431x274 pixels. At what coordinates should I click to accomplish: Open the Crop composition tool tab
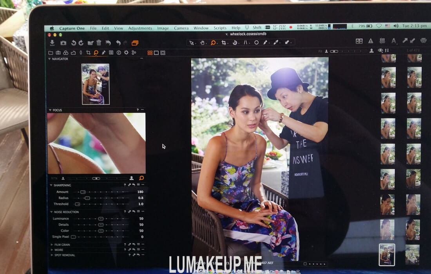(x=88, y=53)
